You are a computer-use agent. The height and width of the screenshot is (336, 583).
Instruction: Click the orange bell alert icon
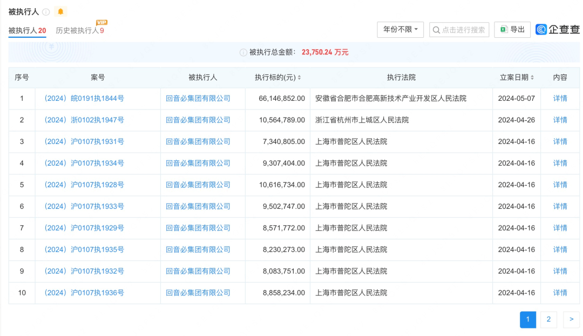click(60, 12)
